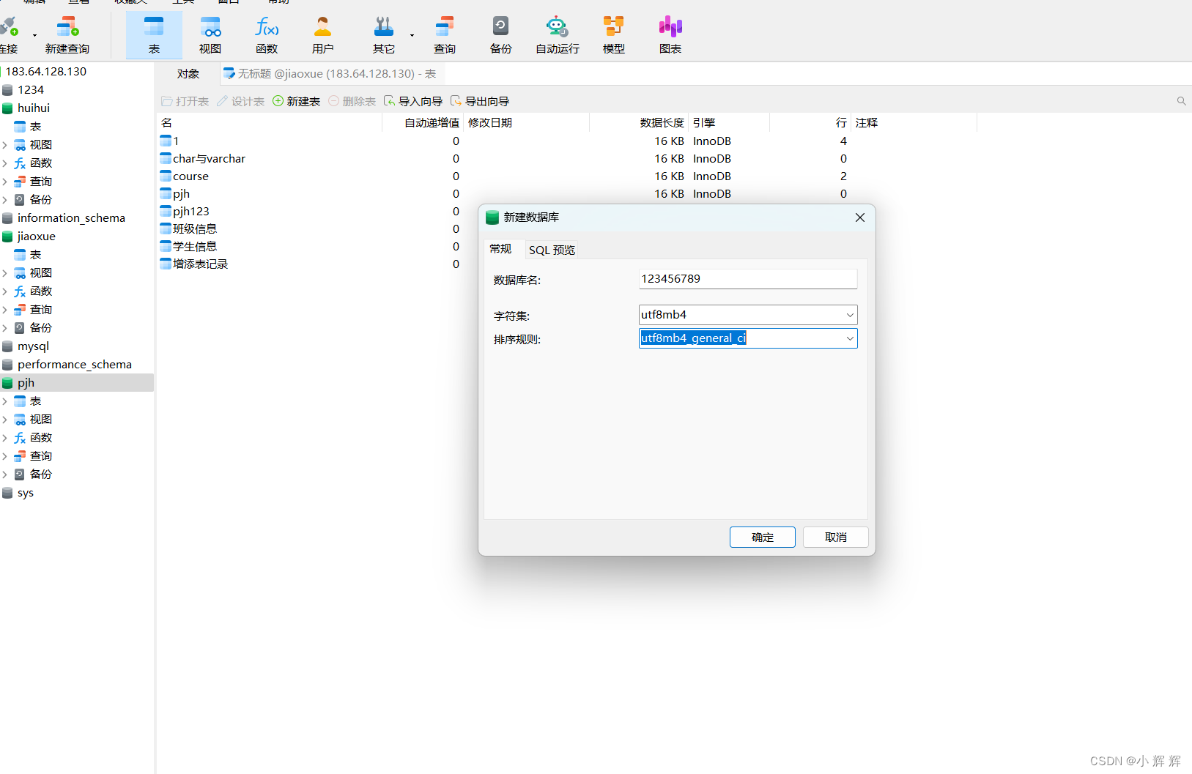Click the 自动递增值 column header

tap(423, 123)
